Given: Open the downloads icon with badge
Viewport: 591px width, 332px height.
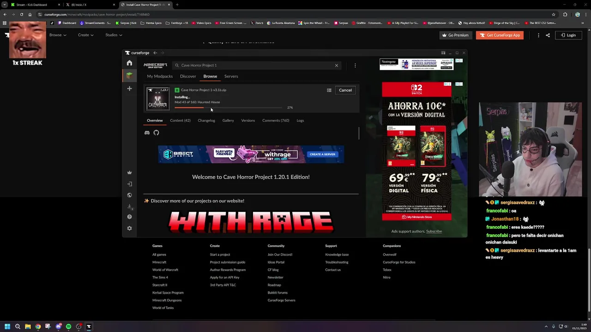Looking at the screenshot, I should [x=130, y=206].
